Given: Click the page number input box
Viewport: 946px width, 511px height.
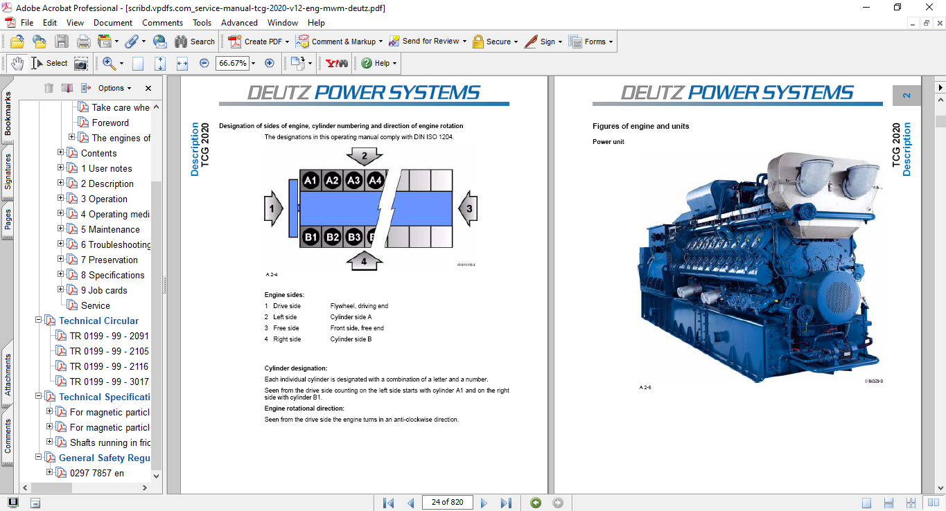Looking at the screenshot, I should click(447, 503).
